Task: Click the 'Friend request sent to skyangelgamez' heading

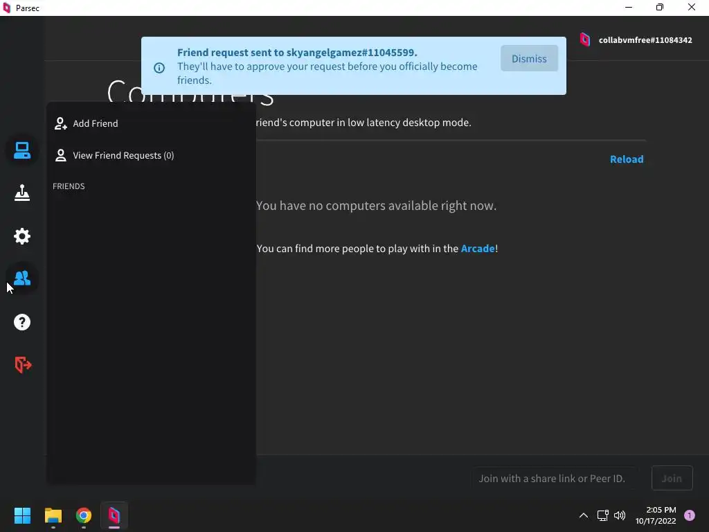Action: pyautogui.click(x=297, y=53)
